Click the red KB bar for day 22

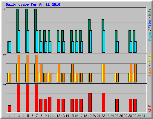click(103, 102)
